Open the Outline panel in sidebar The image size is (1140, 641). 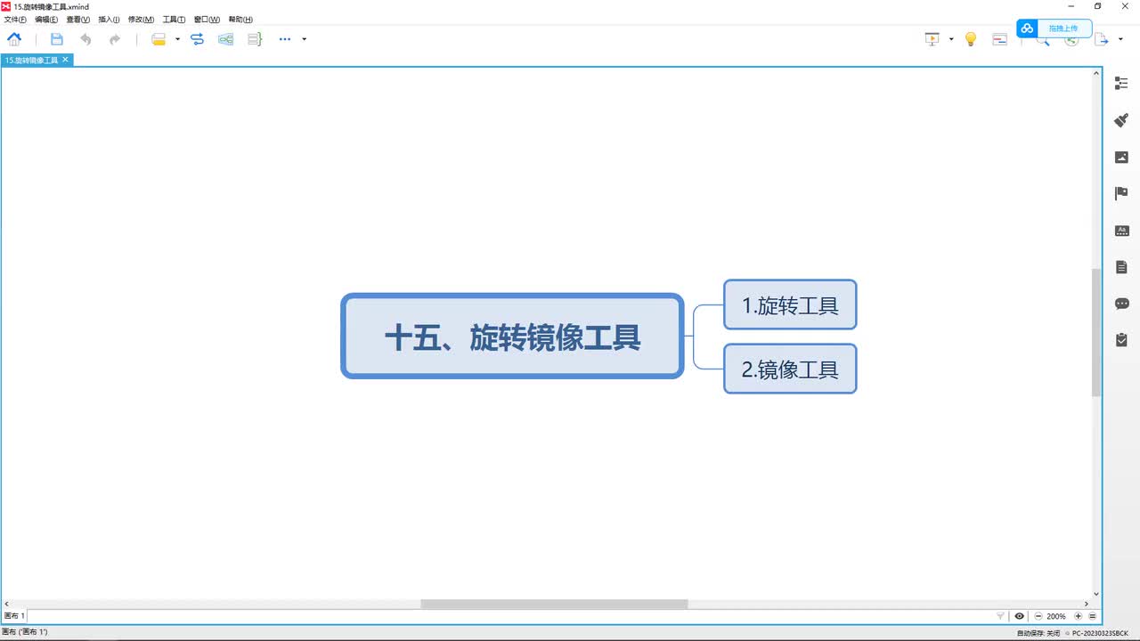[x=1121, y=83]
